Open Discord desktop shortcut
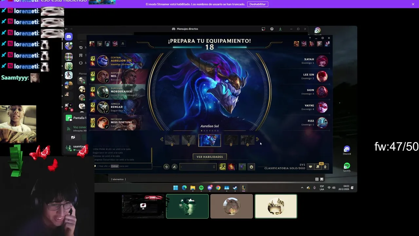The image size is (419, 236). pyautogui.click(x=347, y=151)
